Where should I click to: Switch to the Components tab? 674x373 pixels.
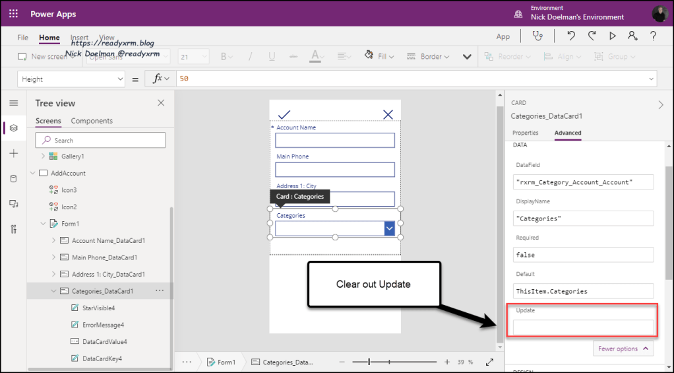coord(92,121)
